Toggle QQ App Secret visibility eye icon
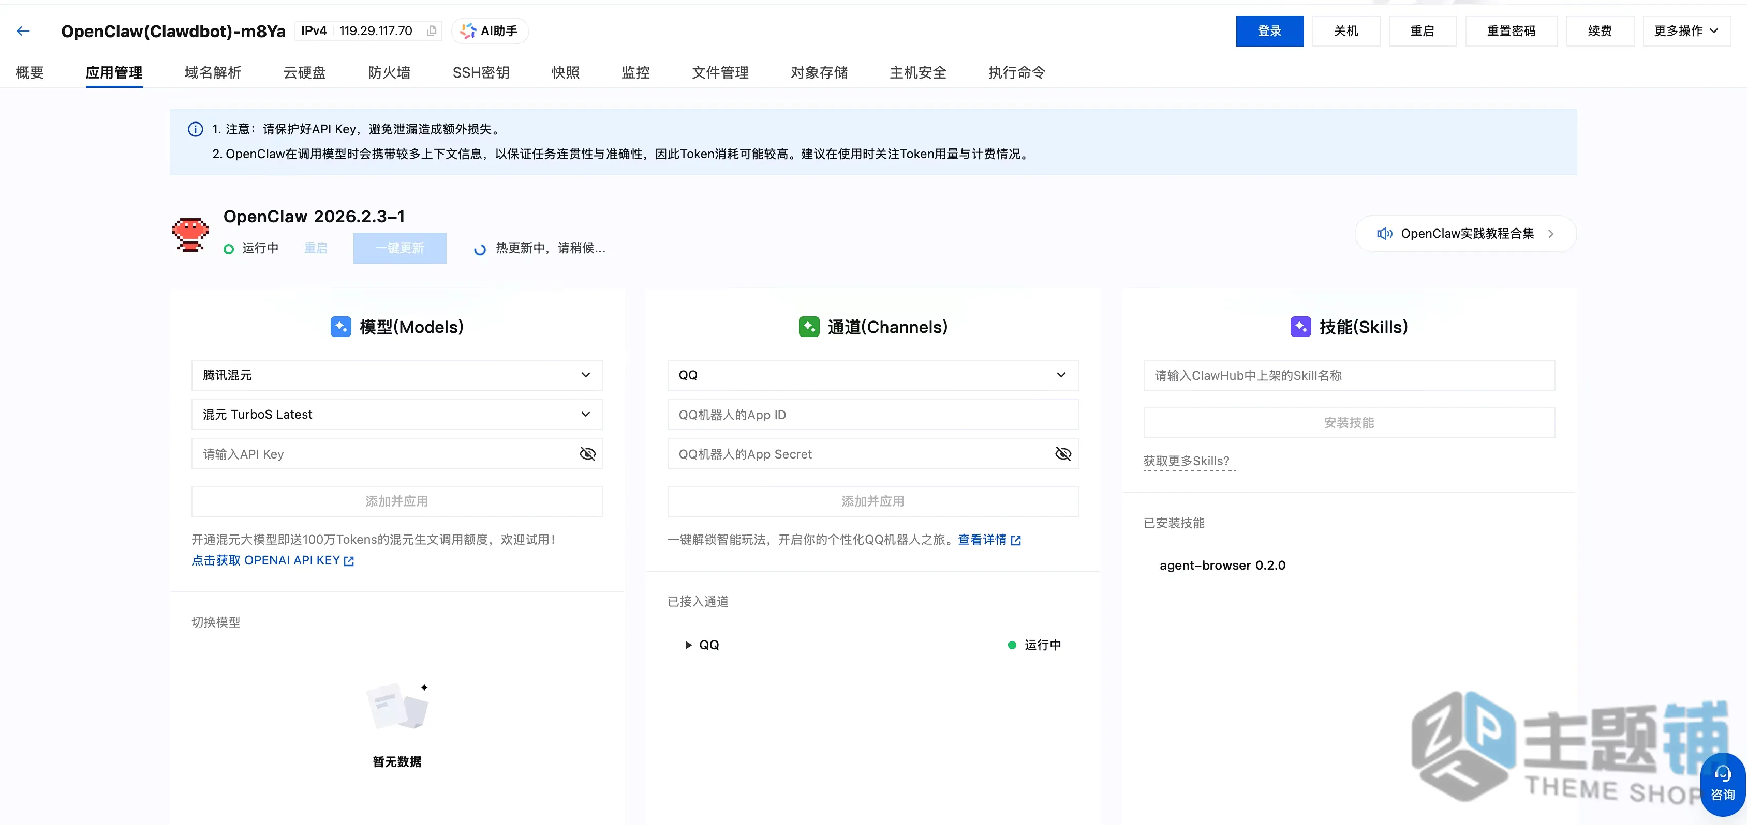This screenshot has height=825, width=1747. pos(1063,454)
